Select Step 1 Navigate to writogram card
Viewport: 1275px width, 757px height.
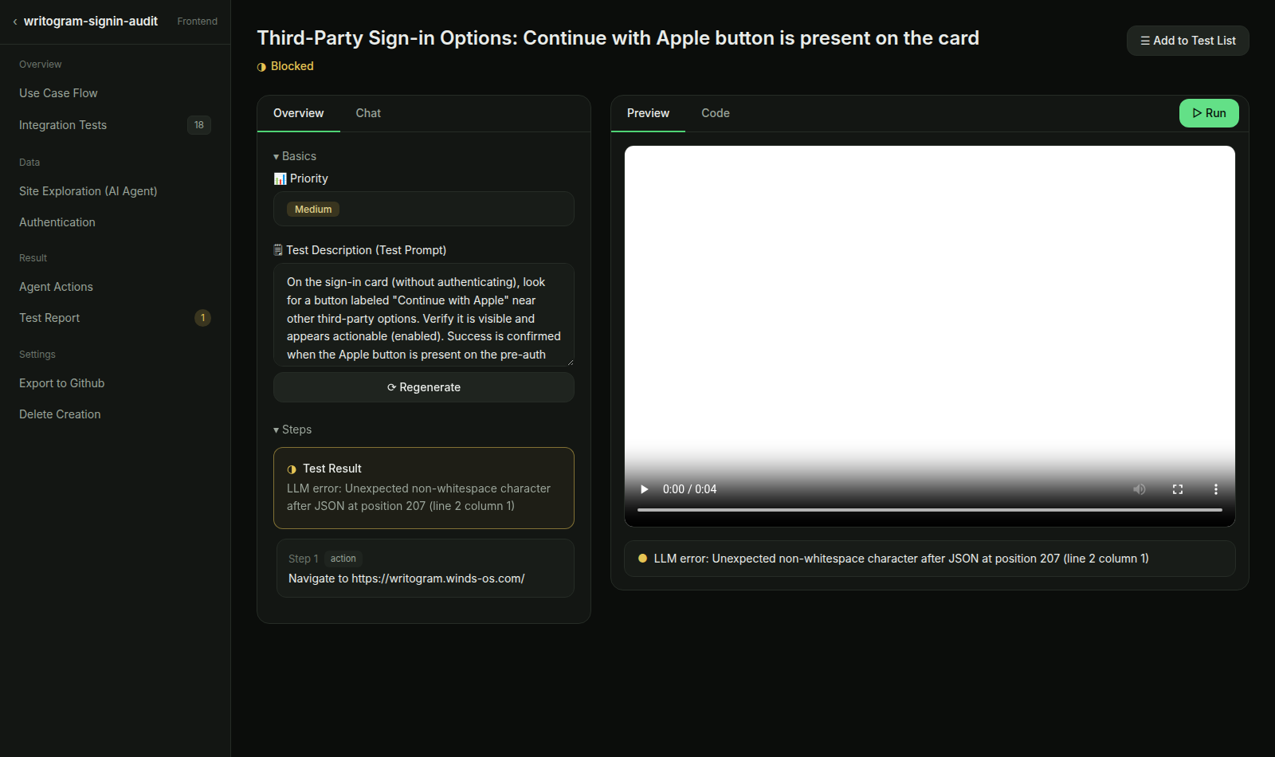(426, 568)
